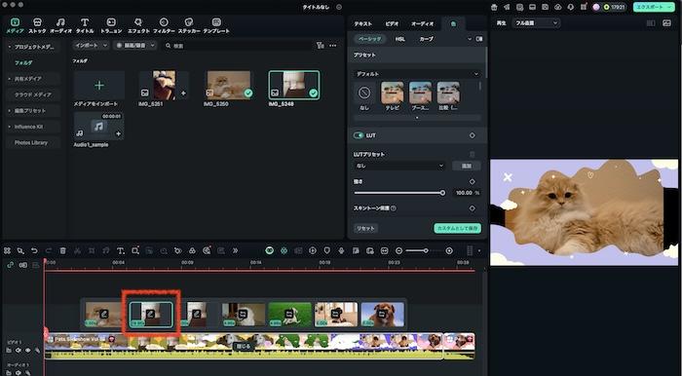Image resolution: width=682 pixels, height=376 pixels.
Task: Select Photos Library in sidebar
Action: (x=31, y=142)
